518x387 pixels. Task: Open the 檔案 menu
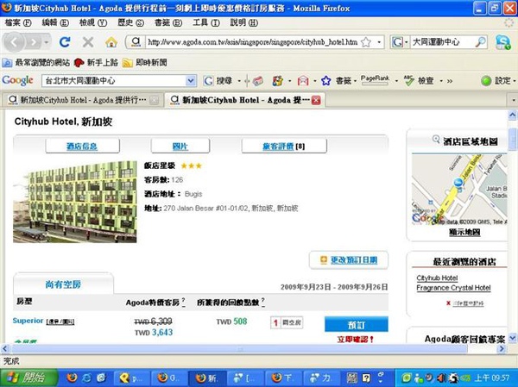(x=18, y=22)
